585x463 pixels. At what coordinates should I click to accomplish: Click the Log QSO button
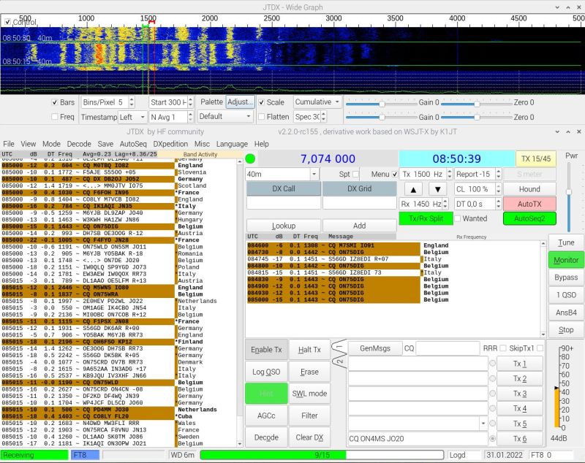click(x=266, y=372)
